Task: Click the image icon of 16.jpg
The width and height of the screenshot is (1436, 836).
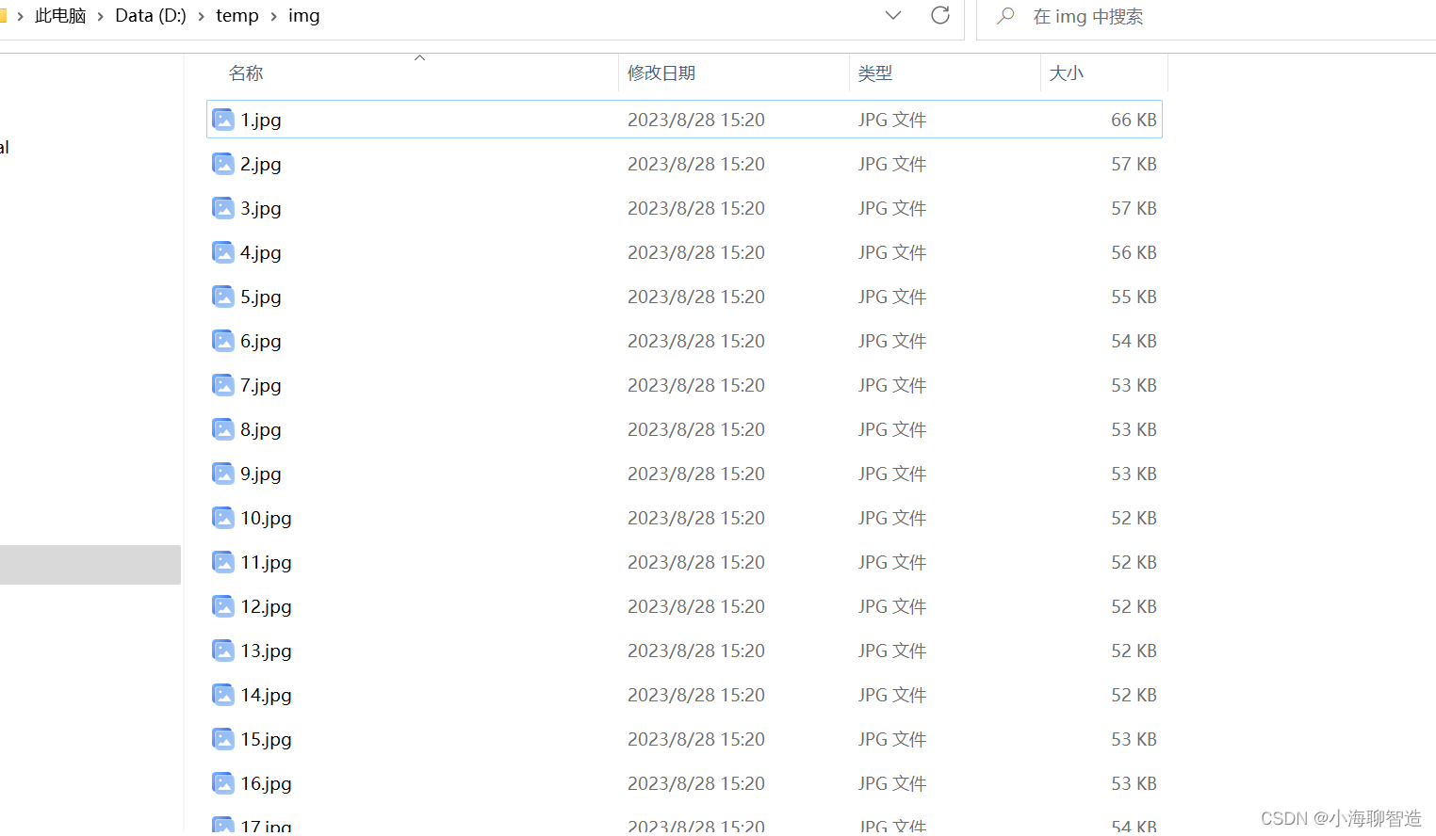Action: coord(223,783)
